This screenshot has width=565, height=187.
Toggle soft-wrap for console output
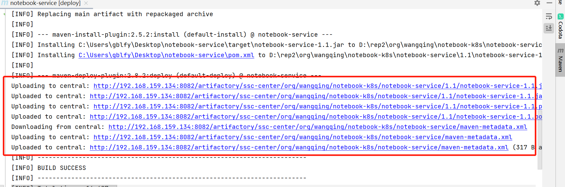pyautogui.click(x=549, y=16)
